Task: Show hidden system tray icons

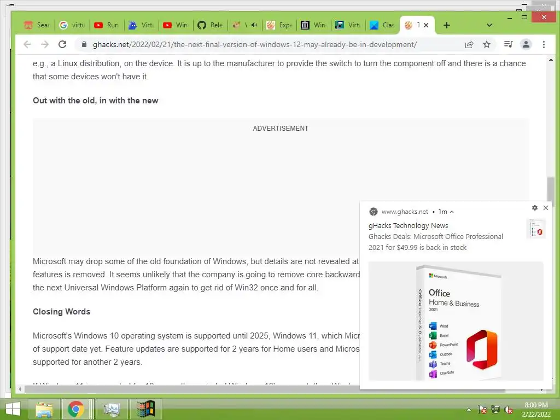Action: point(469,410)
